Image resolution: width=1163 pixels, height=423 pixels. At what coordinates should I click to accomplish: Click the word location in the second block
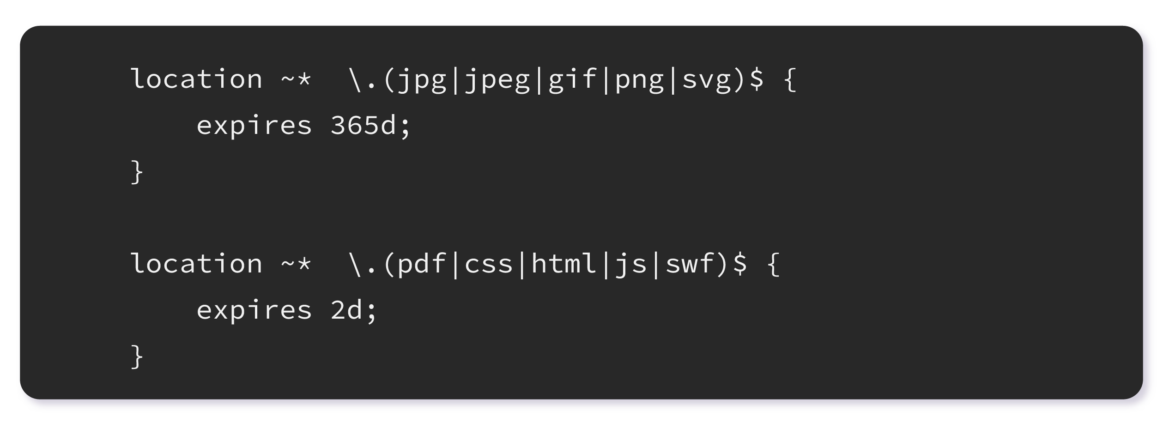(x=197, y=264)
